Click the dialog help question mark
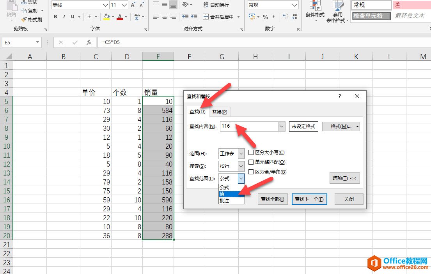The image size is (431, 274). point(340,96)
